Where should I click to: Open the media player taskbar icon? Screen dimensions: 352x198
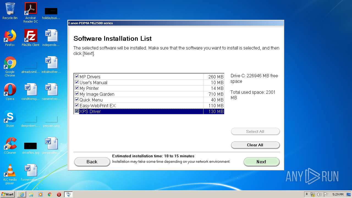click(40, 194)
